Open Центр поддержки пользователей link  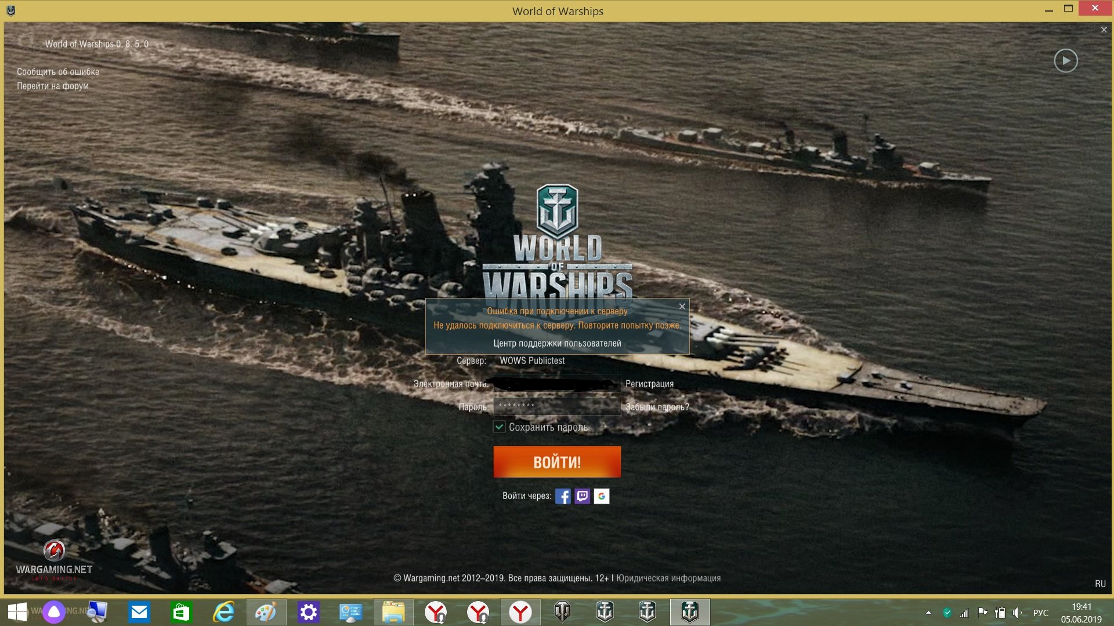[x=557, y=344]
